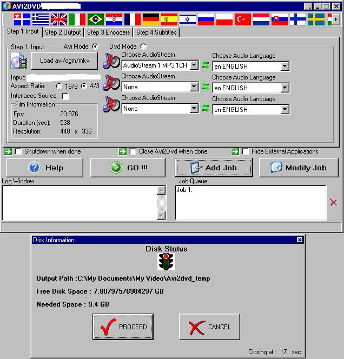This screenshot has height=359, width=344.
Task: Select the Turkish flag language
Action: pos(243,19)
